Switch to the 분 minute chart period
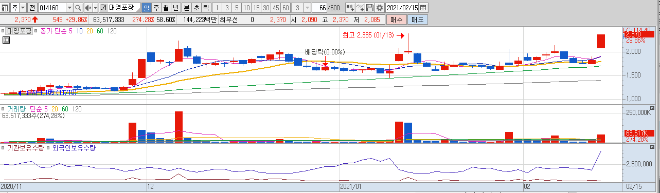The image size is (660, 193). coord(186,8)
